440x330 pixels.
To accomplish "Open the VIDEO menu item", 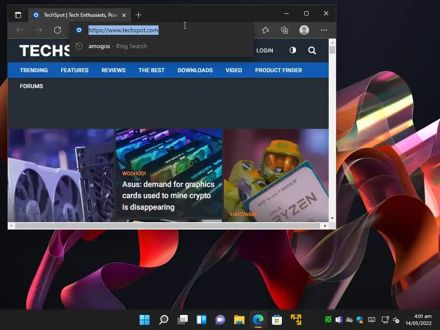I will pos(234,70).
